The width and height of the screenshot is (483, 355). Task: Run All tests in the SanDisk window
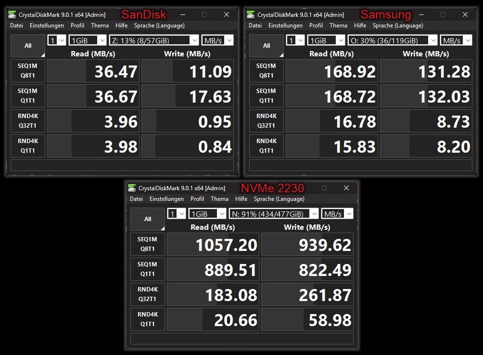(x=28, y=46)
